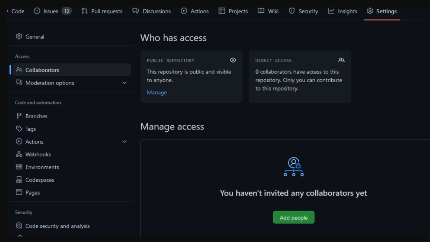Click "You haven't invited any collaborators yet" text

293,193
